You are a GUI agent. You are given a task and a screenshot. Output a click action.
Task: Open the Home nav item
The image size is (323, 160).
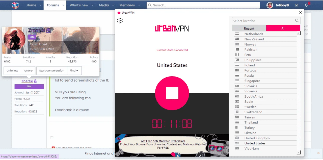[x=32, y=5]
